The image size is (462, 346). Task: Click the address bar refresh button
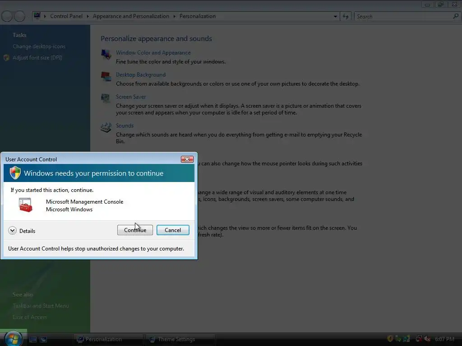tap(346, 17)
